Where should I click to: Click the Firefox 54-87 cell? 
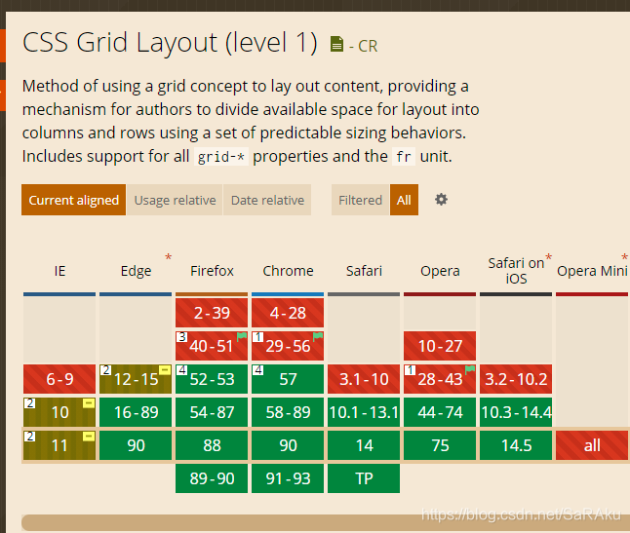pyautogui.click(x=212, y=412)
